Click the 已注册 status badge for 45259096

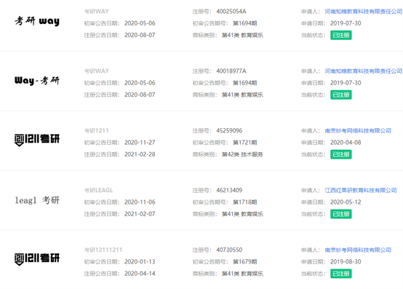pos(340,154)
